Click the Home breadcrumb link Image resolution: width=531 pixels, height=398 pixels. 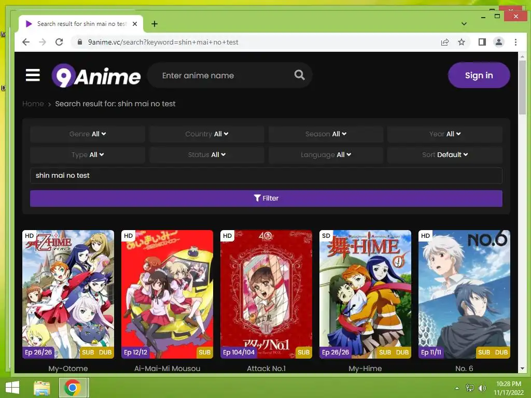pyautogui.click(x=33, y=104)
